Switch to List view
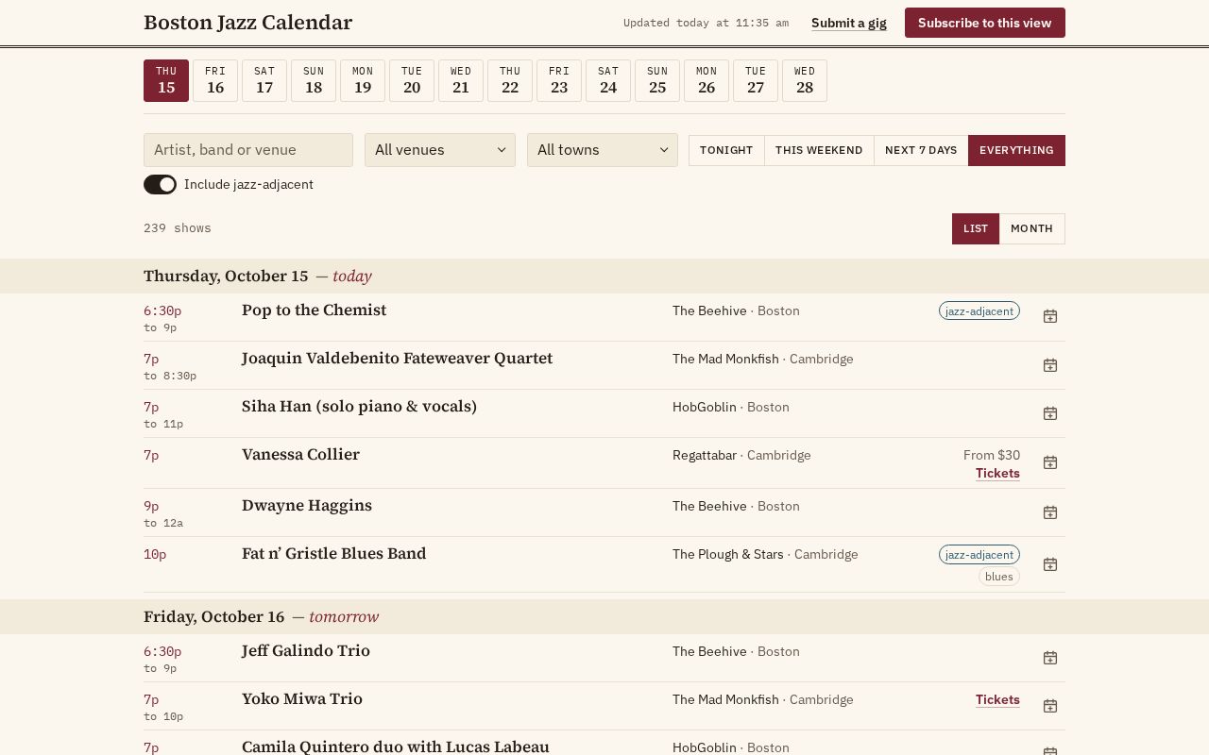 pyautogui.click(x=976, y=228)
